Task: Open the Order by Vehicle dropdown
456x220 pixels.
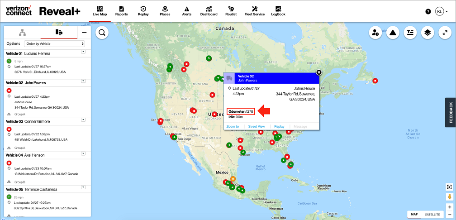Action: pyautogui.click(x=54, y=43)
